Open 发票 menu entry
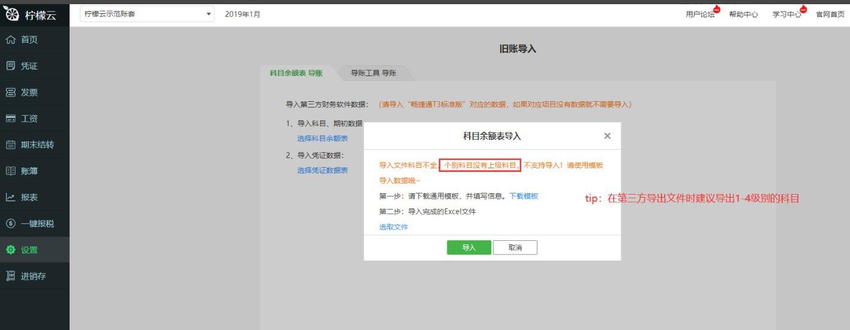The width and height of the screenshot is (850, 330). [35, 92]
